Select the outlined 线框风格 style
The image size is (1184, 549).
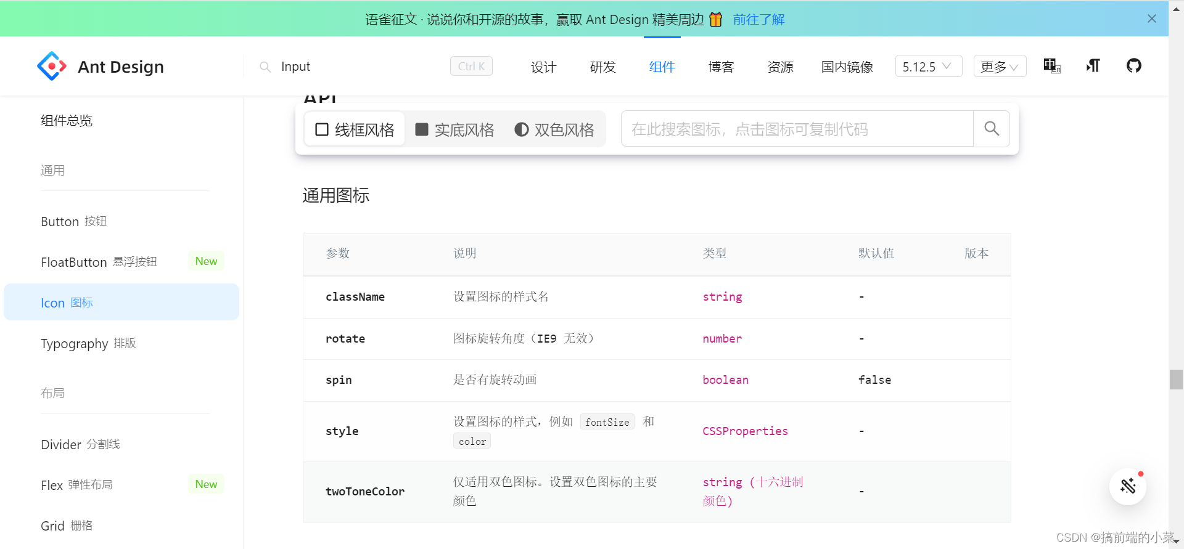(355, 129)
